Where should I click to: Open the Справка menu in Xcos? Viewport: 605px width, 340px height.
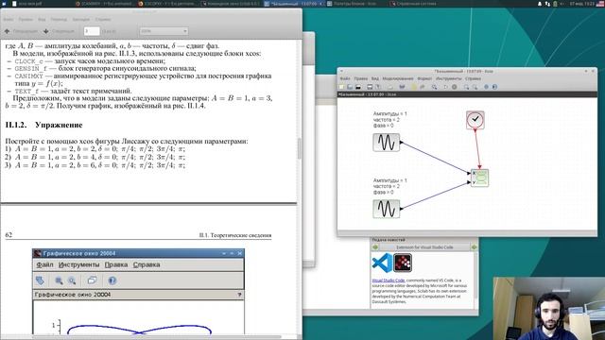tap(473, 78)
